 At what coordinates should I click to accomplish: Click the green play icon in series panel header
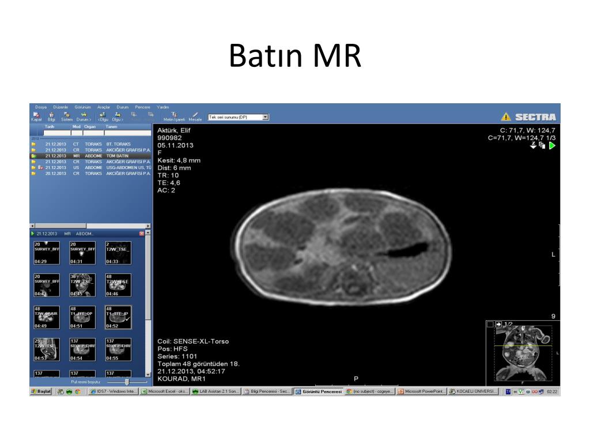point(32,234)
